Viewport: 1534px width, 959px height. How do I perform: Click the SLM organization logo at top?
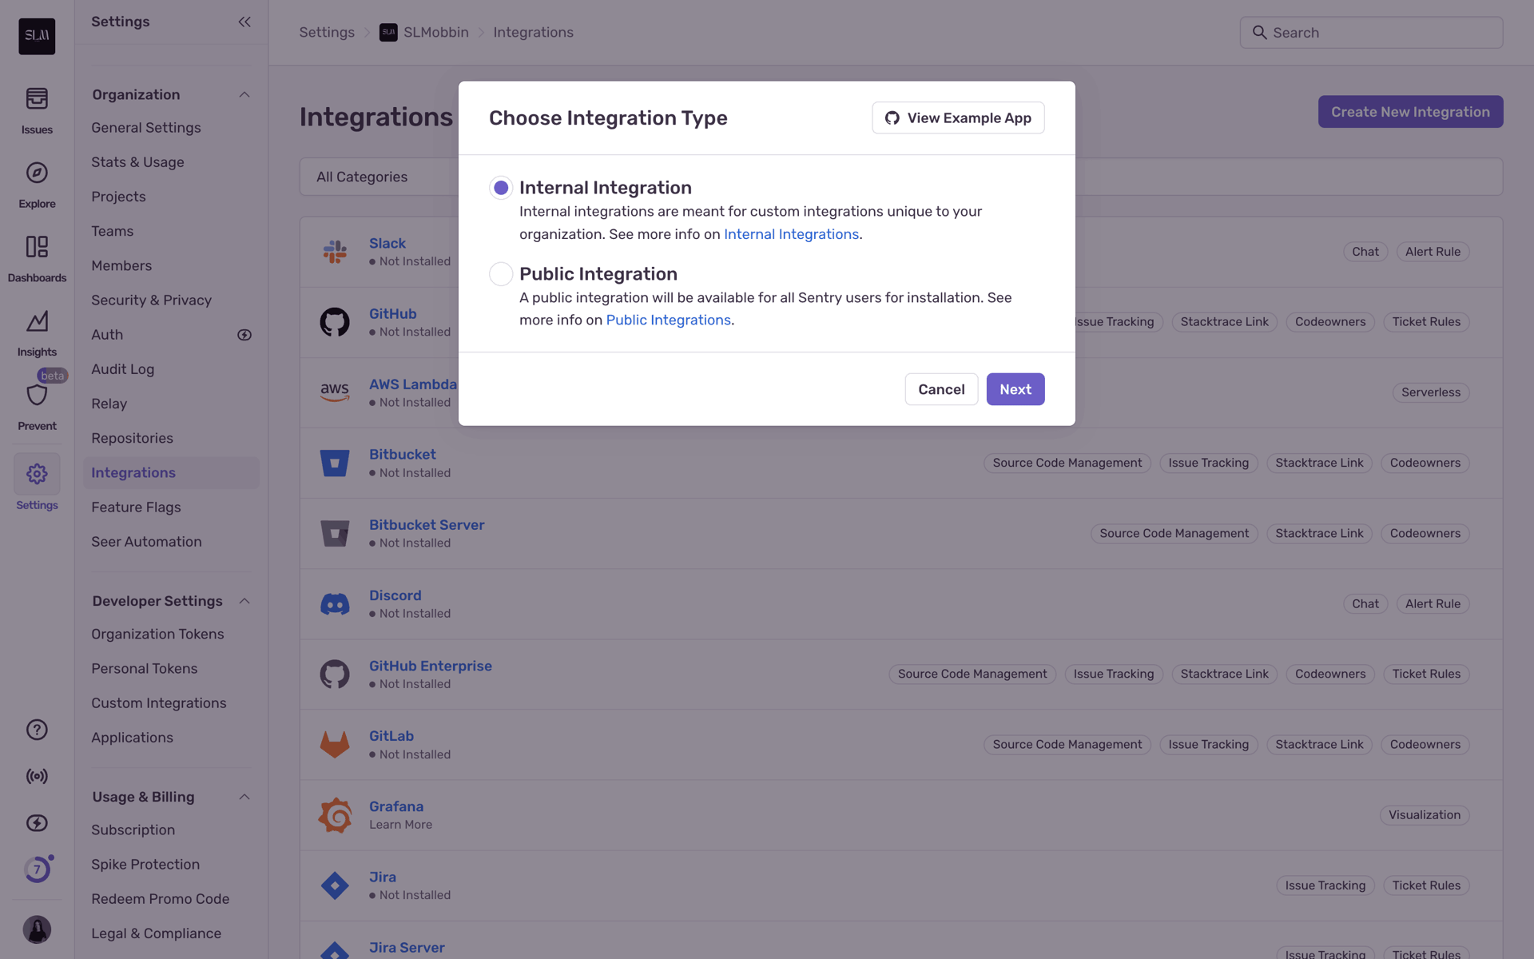click(x=37, y=36)
